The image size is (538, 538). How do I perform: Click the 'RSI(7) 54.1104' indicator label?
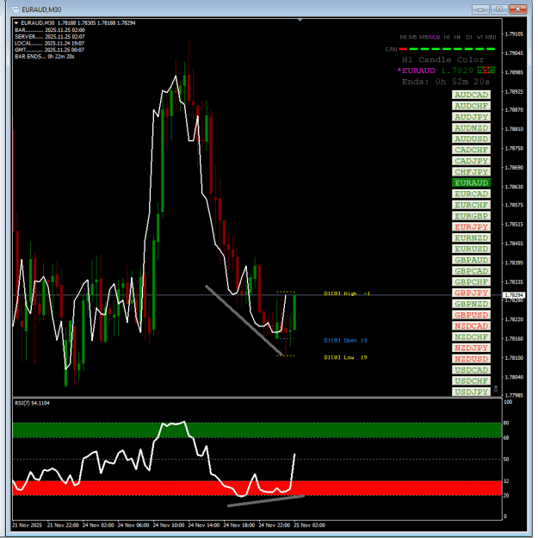32,403
